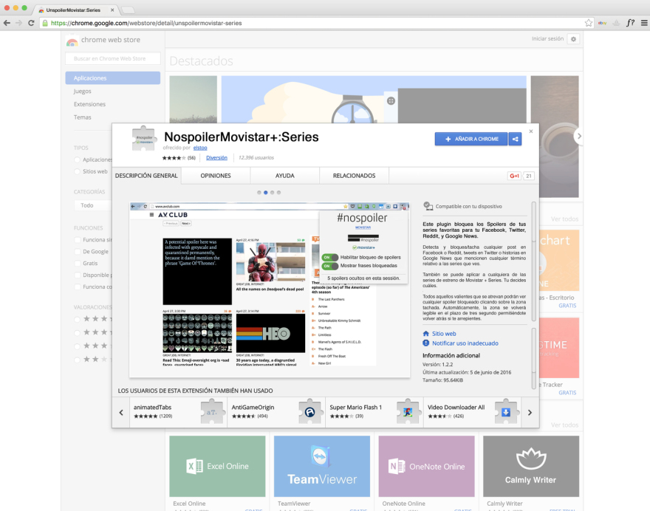Open 'Notificar uso inadecuado' link
The width and height of the screenshot is (650, 511).
[465, 343]
